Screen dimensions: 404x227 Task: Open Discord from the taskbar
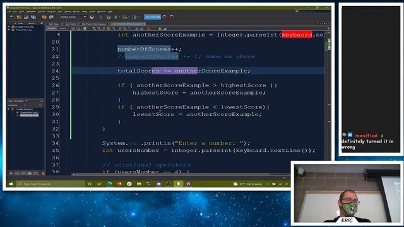tap(158, 183)
